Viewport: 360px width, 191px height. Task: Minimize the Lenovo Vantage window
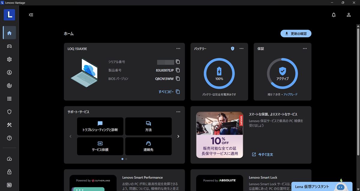click(332, 3)
